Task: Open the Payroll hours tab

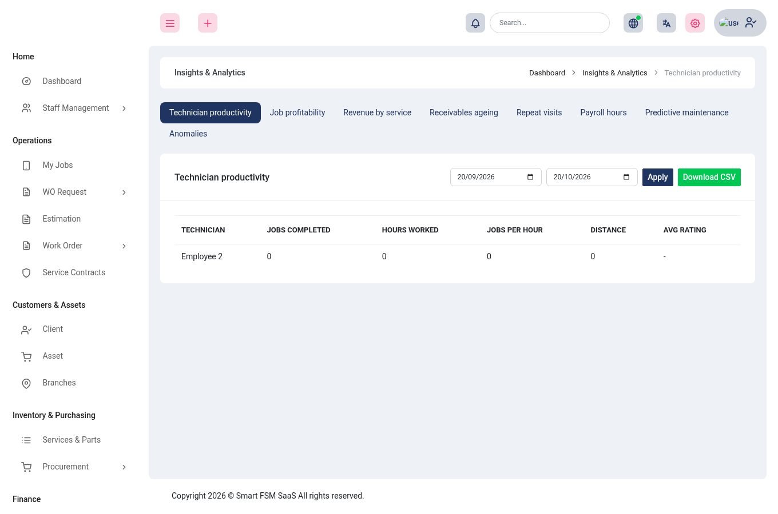Action: click(x=604, y=113)
